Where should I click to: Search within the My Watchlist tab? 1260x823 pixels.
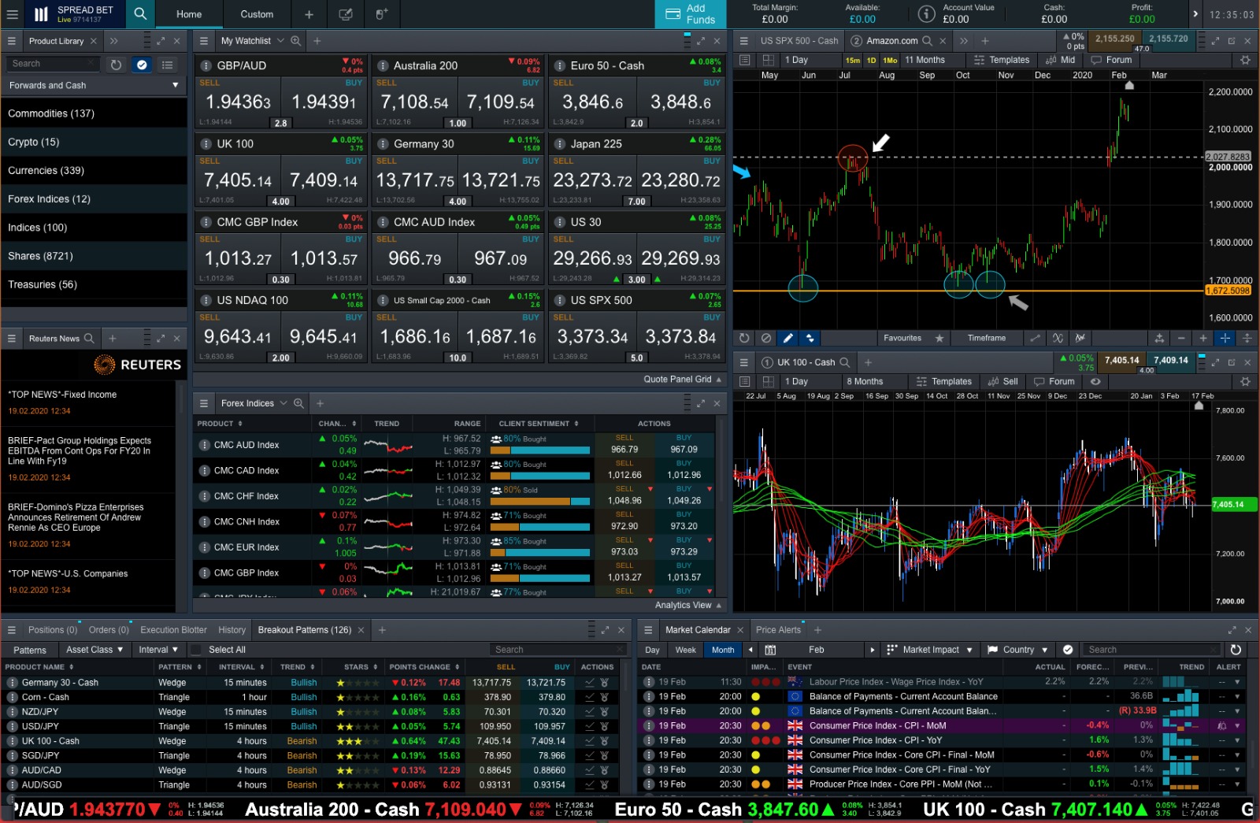[x=295, y=41]
